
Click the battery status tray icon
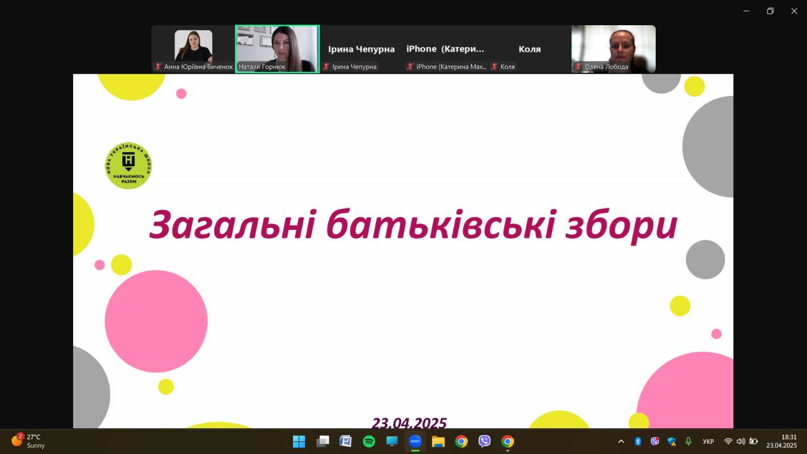point(754,441)
